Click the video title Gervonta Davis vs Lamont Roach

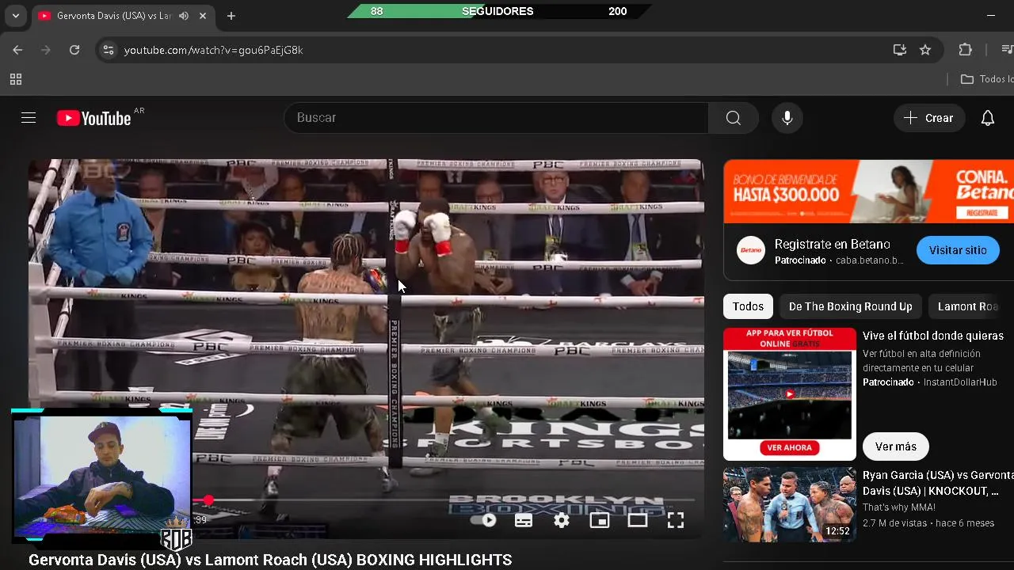click(270, 560)
